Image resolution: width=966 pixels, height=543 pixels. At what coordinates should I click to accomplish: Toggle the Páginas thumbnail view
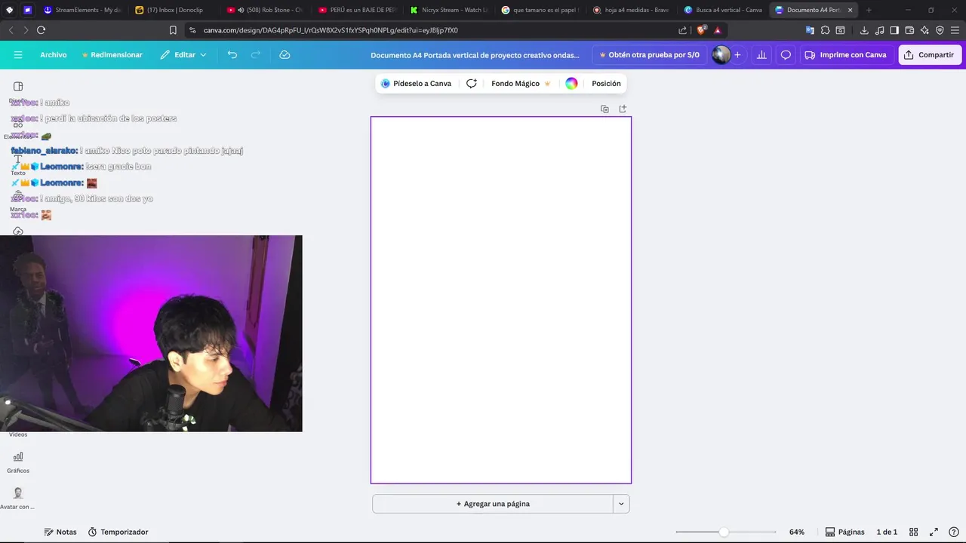844,532
